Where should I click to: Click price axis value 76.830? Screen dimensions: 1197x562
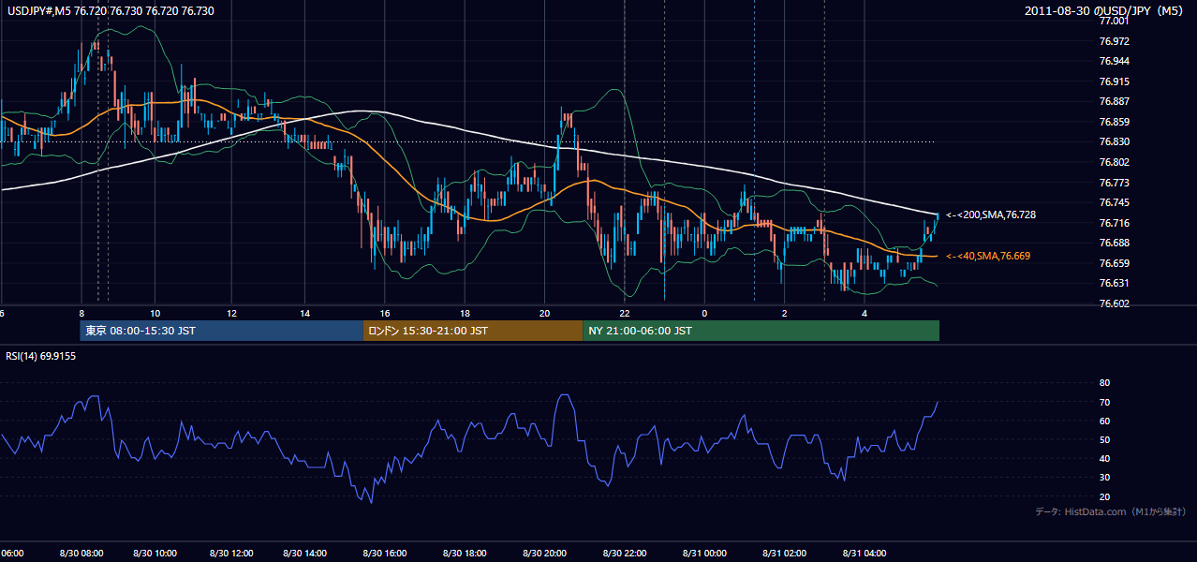pos(1115,141)
